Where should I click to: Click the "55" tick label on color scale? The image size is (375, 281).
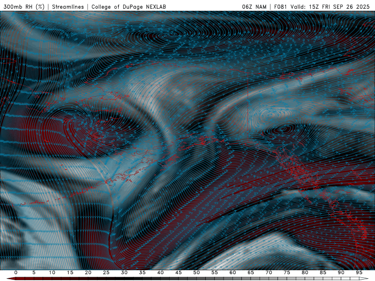(215, 273)
